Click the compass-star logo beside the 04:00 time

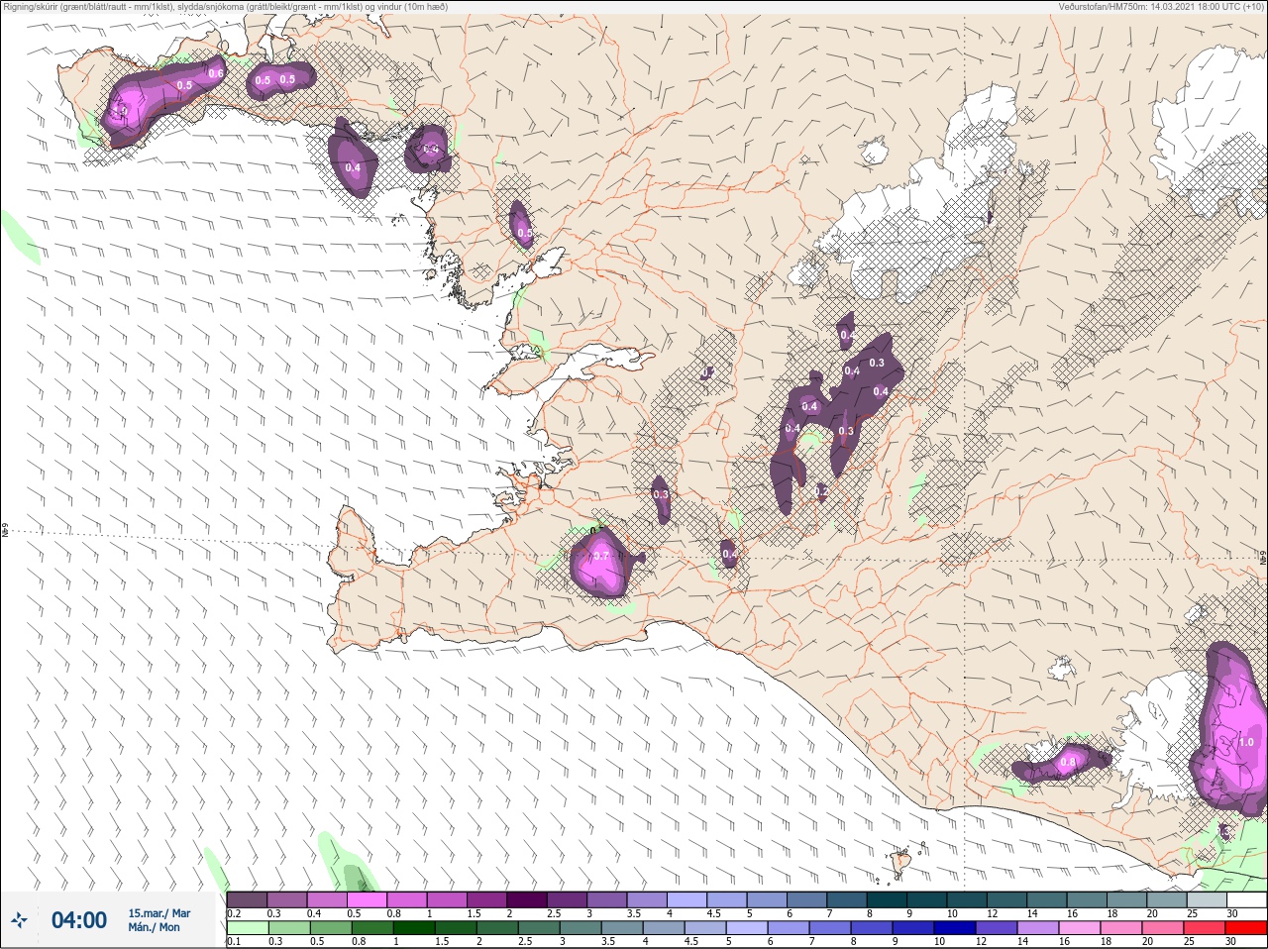pyautogui.click(x=19, y=920)
